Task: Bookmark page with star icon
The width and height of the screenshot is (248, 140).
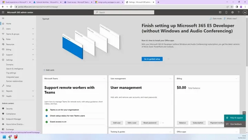Action: click(232, 7)
